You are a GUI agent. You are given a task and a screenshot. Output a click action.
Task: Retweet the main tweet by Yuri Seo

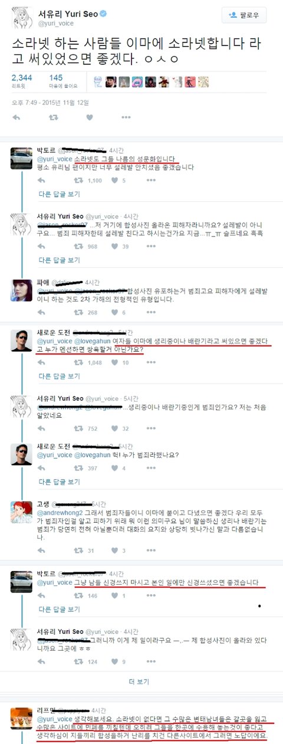(54, 117)
